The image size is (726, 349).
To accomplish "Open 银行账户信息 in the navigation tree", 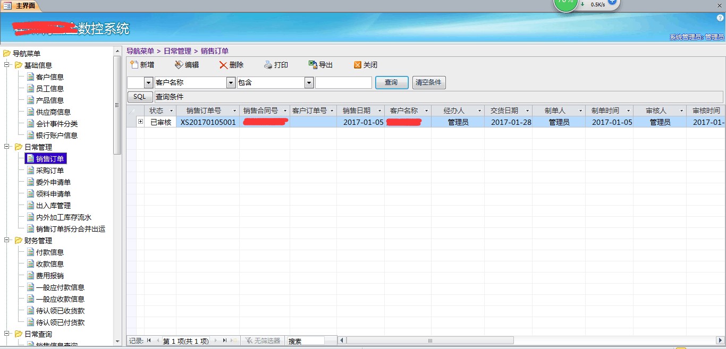I will pyautogui.click(x=57, y=135).
